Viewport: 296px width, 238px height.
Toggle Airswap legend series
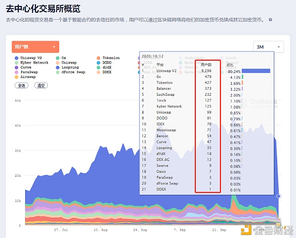(25, 77)
